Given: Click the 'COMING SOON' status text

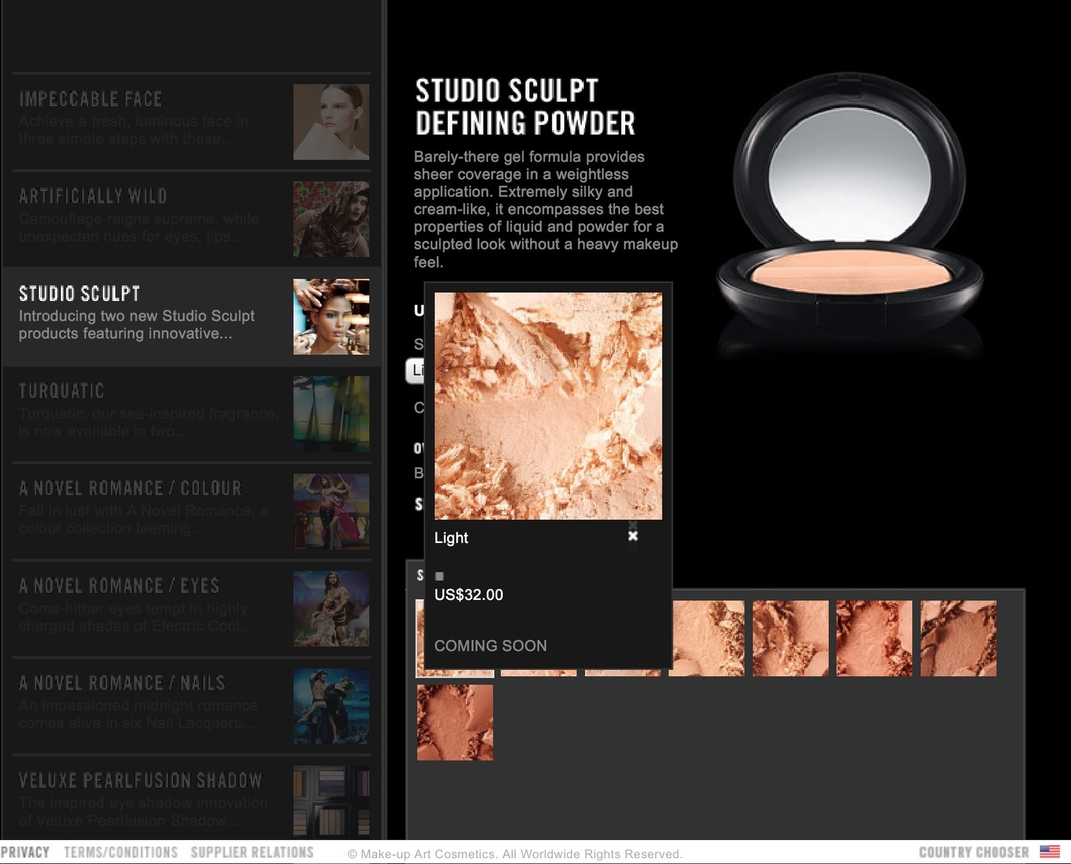Looking at the screenshot, I should point(491,646).
